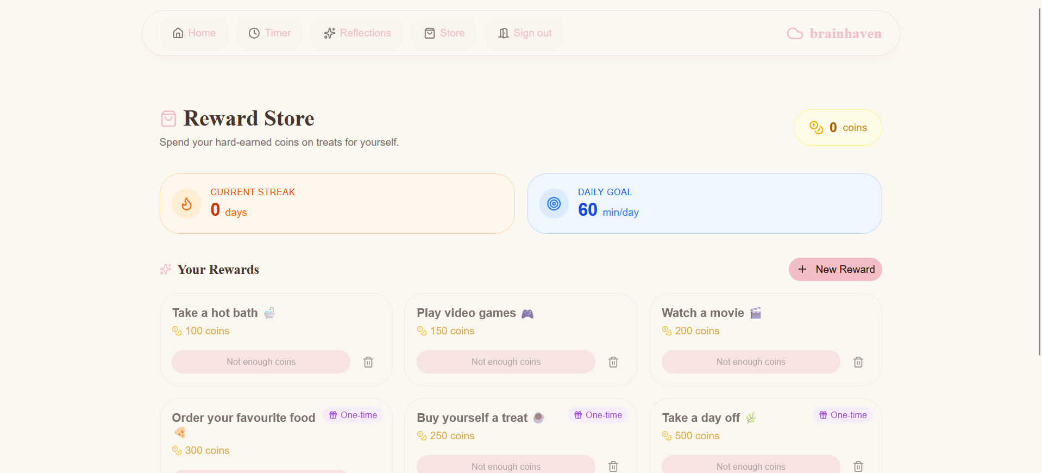Click the coins icon in balance badge
Viewport: 1042px width, 473px height.
point(816,128)
